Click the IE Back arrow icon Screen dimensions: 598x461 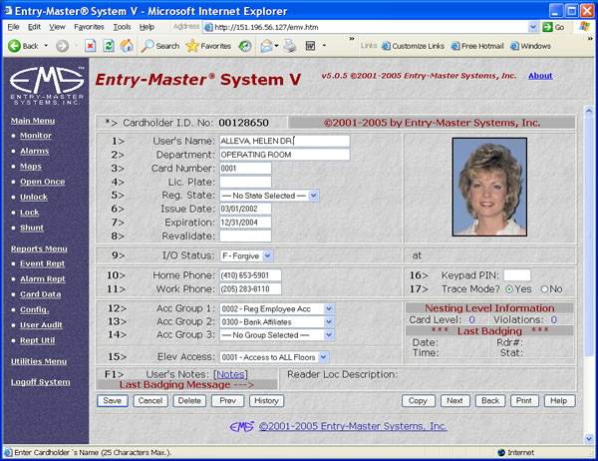pos(14,46)
